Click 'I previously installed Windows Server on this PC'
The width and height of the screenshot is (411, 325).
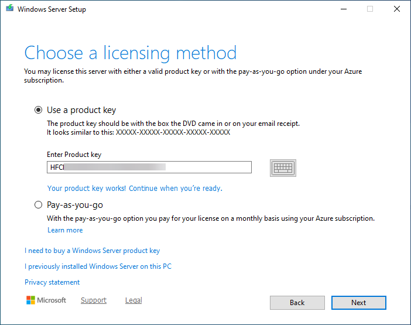tap(98, 266)
